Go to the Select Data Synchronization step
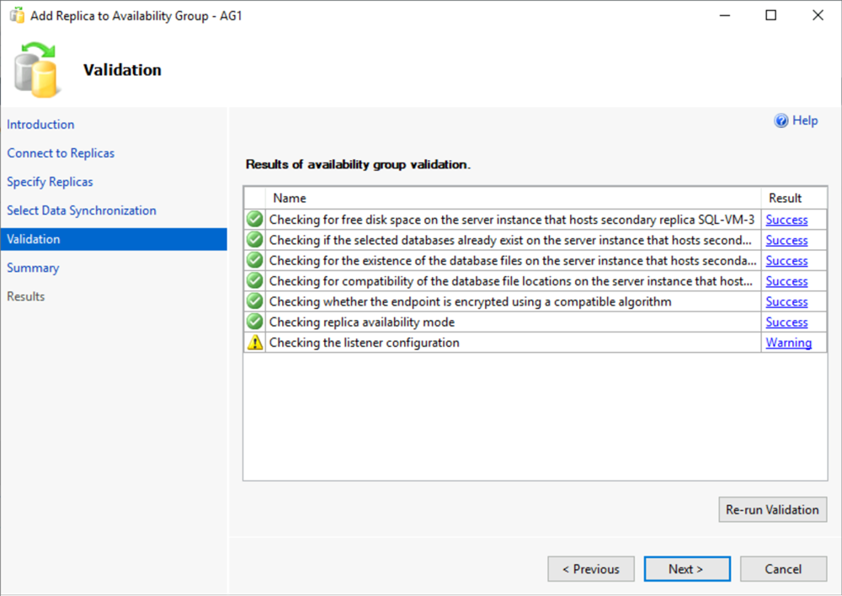The width and height of the screenshot is (842, 596). pos(81,210)
